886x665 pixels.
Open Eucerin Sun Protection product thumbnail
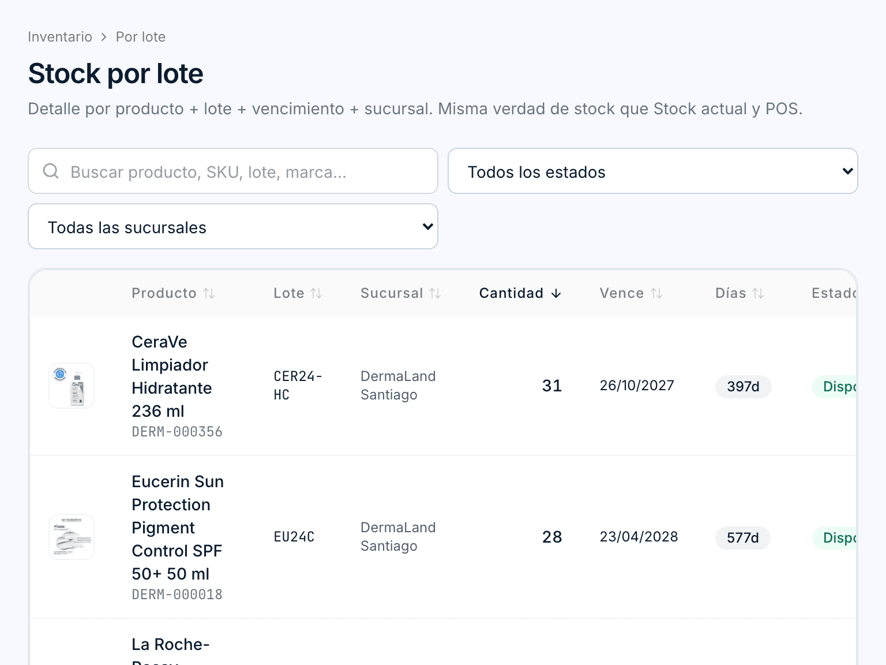point(72,537)
